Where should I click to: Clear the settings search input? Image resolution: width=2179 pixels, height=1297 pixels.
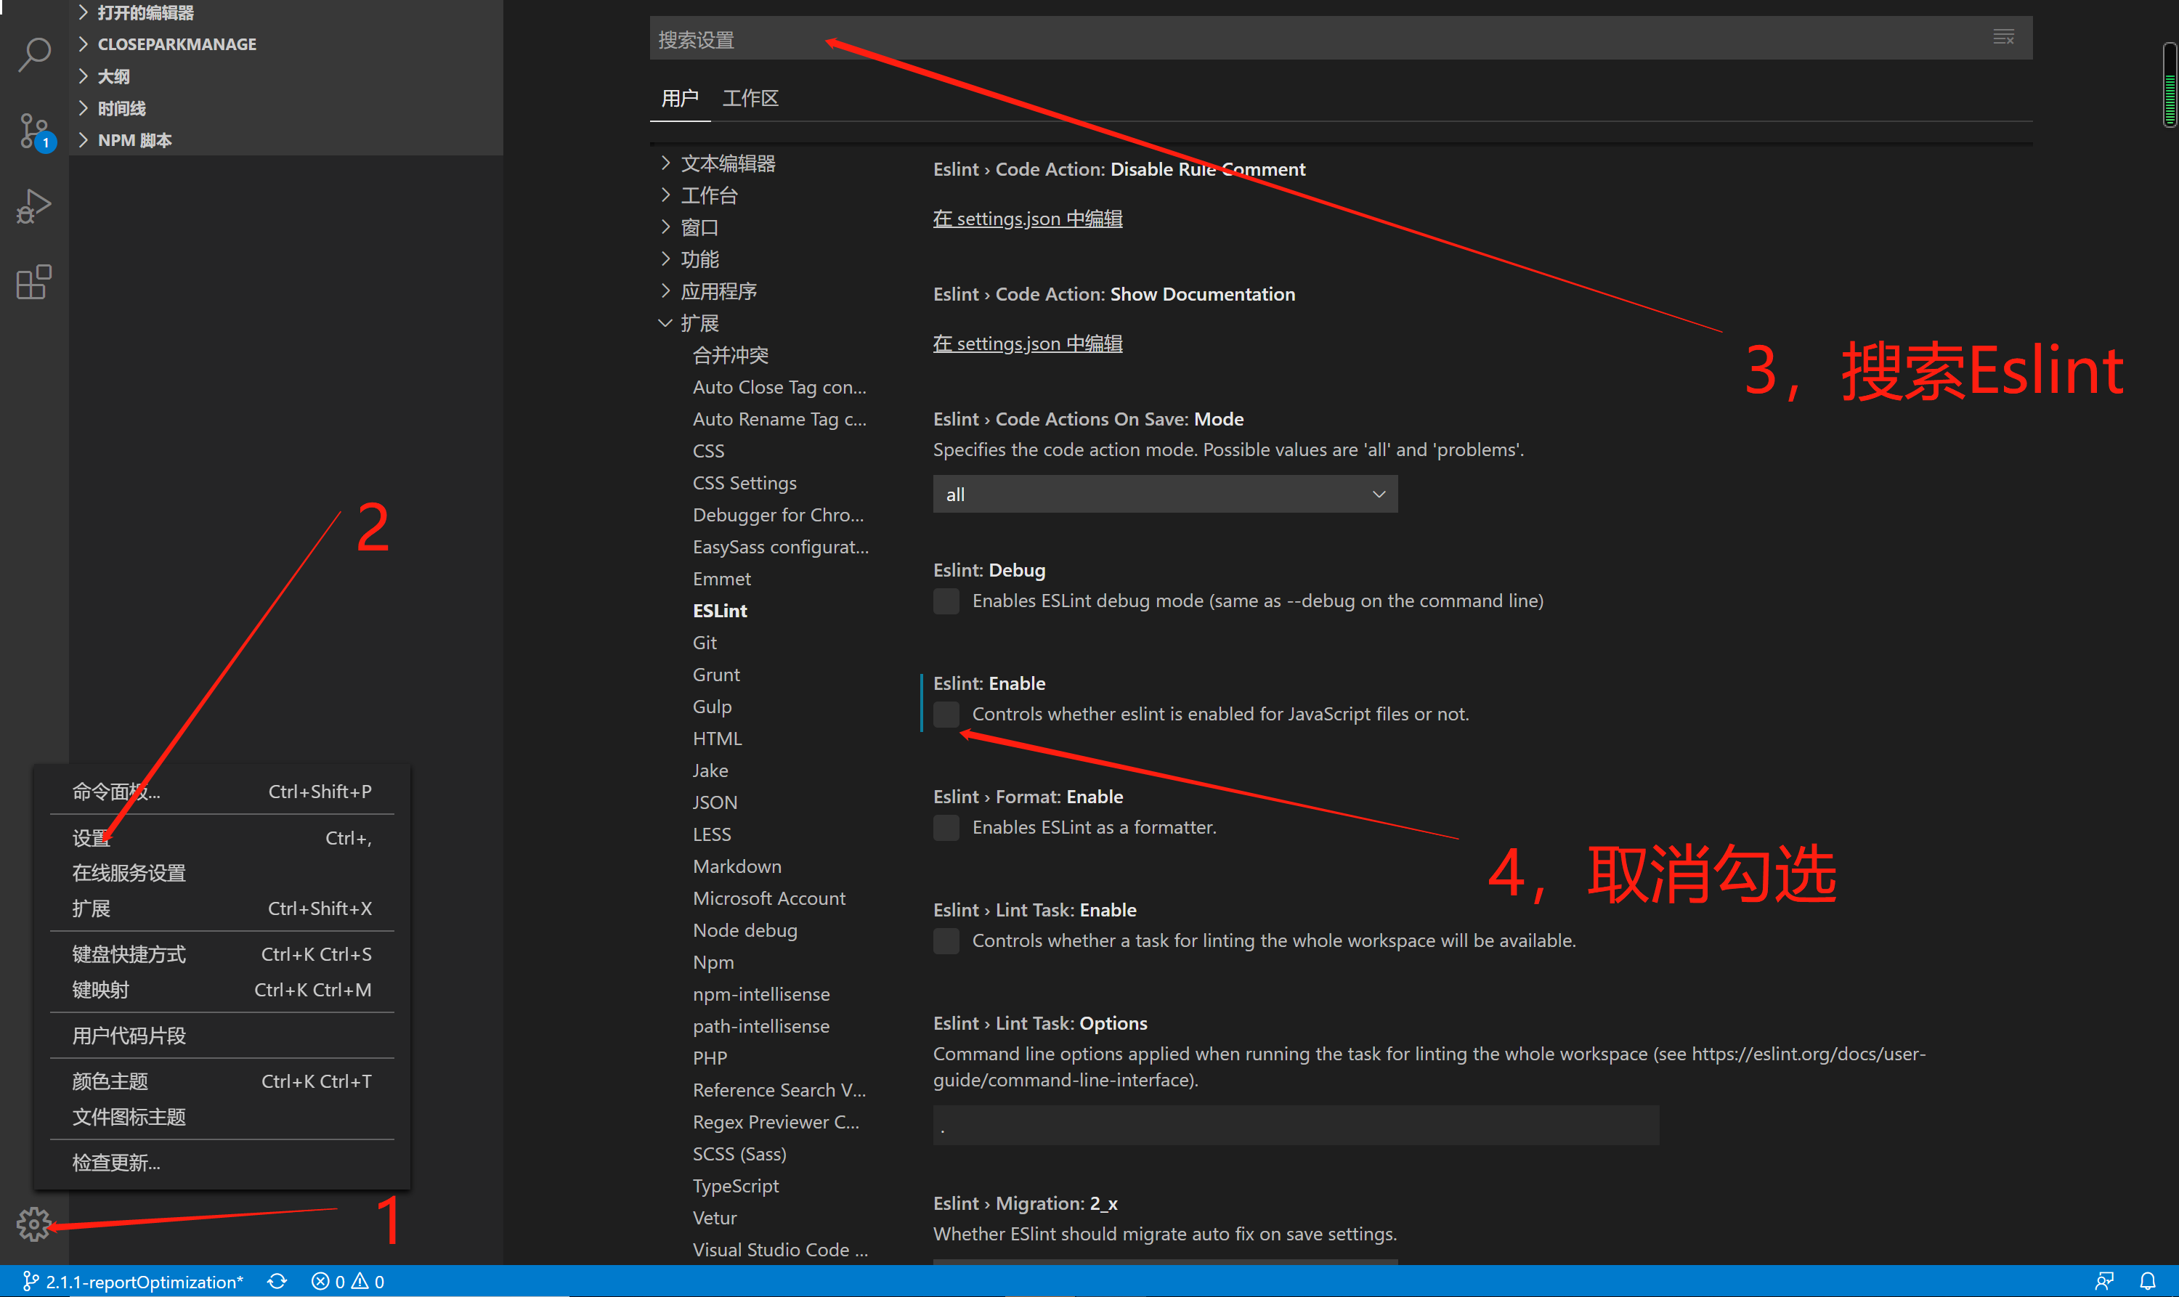pyautogui.click(x=2003, y=38)
